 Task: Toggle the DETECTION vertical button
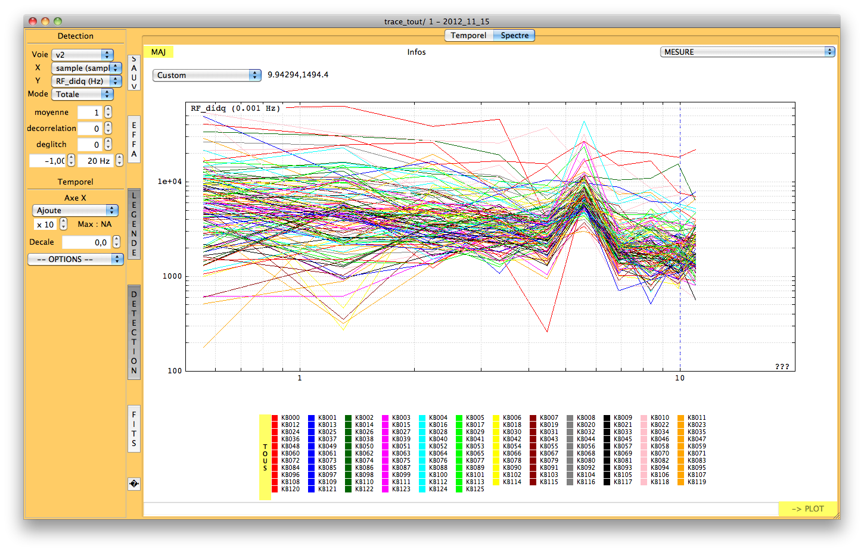tap(134, 332)
